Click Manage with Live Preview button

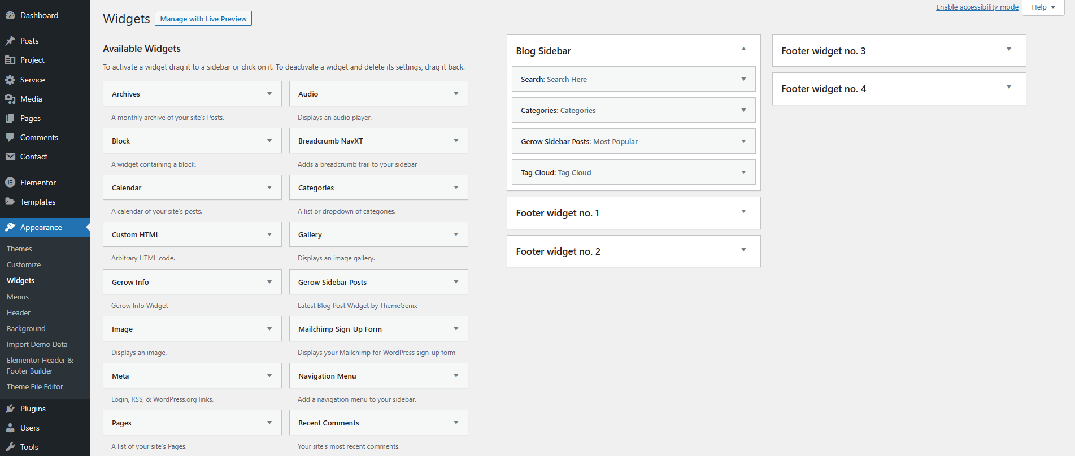[x=203, y=19]
